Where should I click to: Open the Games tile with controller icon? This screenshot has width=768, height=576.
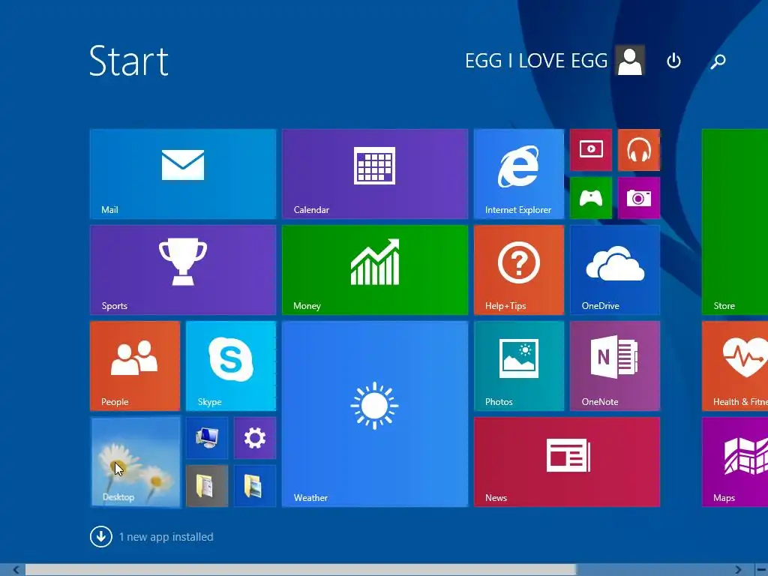tap(591, 198)
